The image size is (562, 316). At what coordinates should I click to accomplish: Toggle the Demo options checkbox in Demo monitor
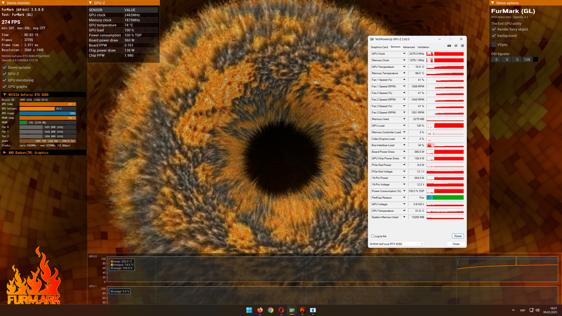(4, 68)
